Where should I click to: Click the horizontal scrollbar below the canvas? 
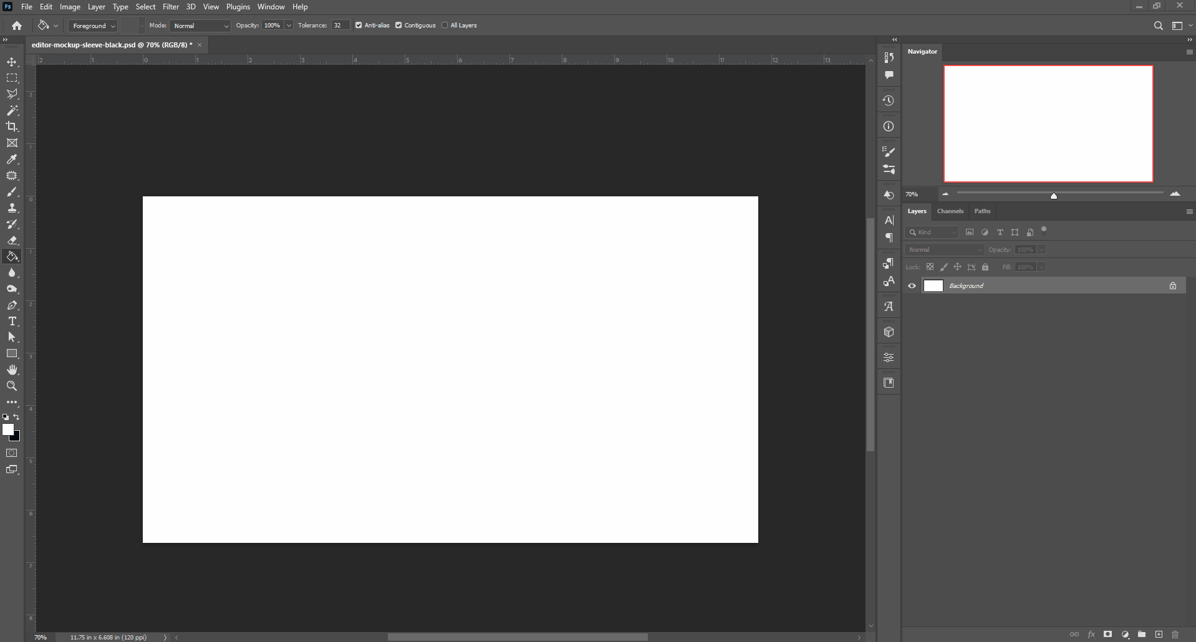(x=518, y=637)
